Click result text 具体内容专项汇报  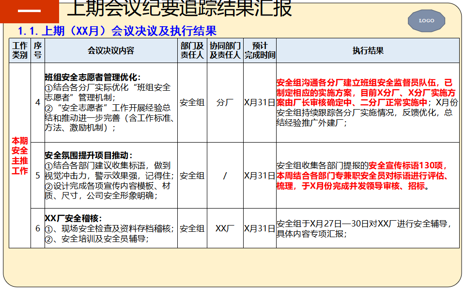click(310, 234)
